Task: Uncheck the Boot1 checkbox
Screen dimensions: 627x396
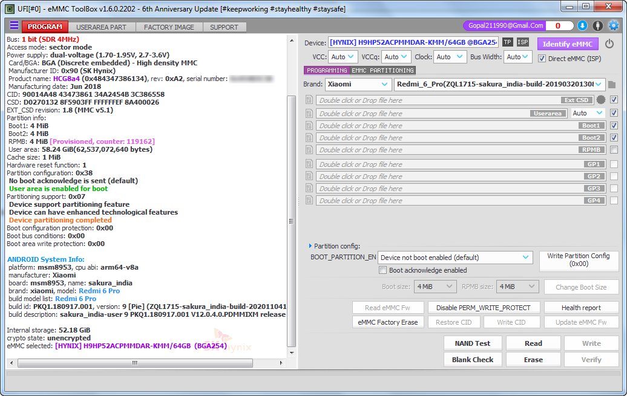Action: (614, 126)
